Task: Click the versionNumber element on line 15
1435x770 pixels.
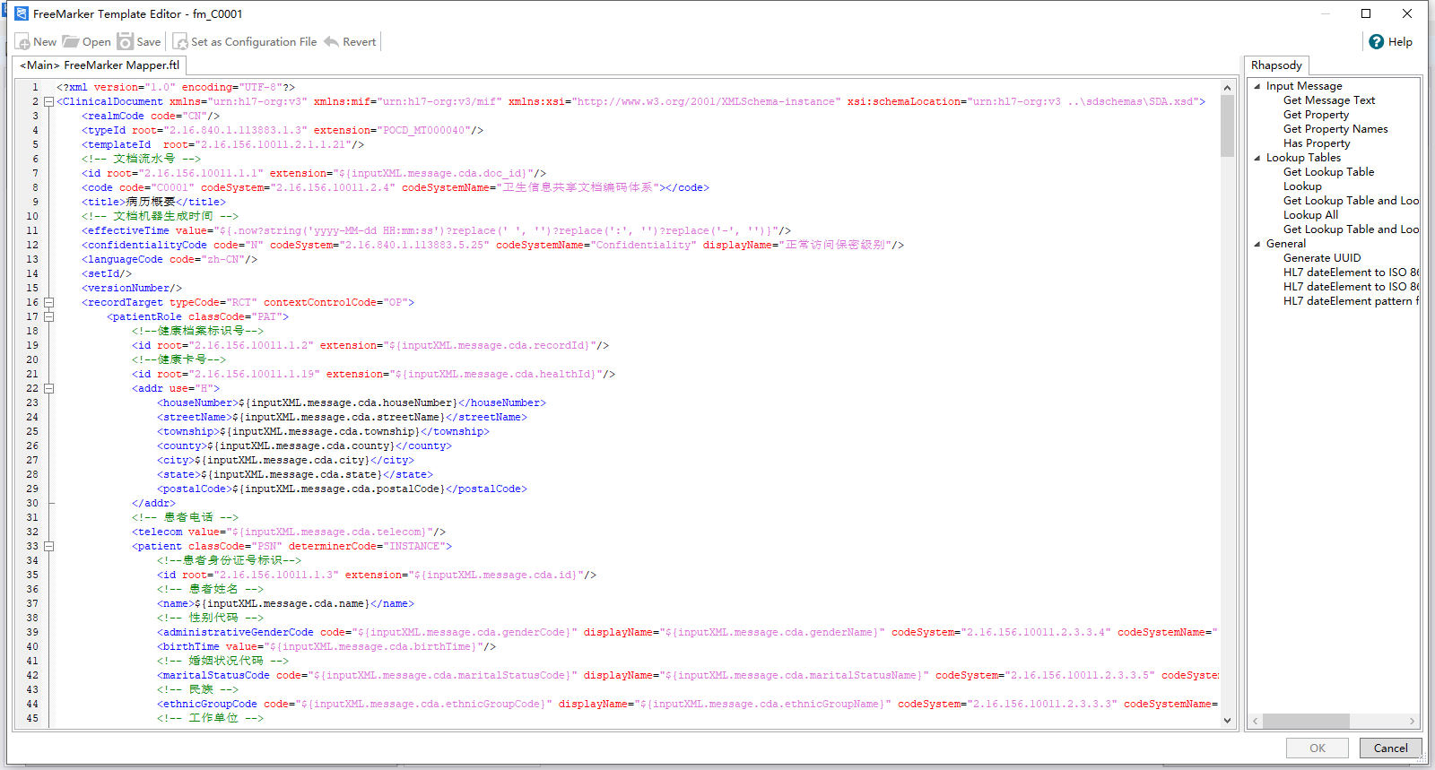Action: (x=132, y=288)
